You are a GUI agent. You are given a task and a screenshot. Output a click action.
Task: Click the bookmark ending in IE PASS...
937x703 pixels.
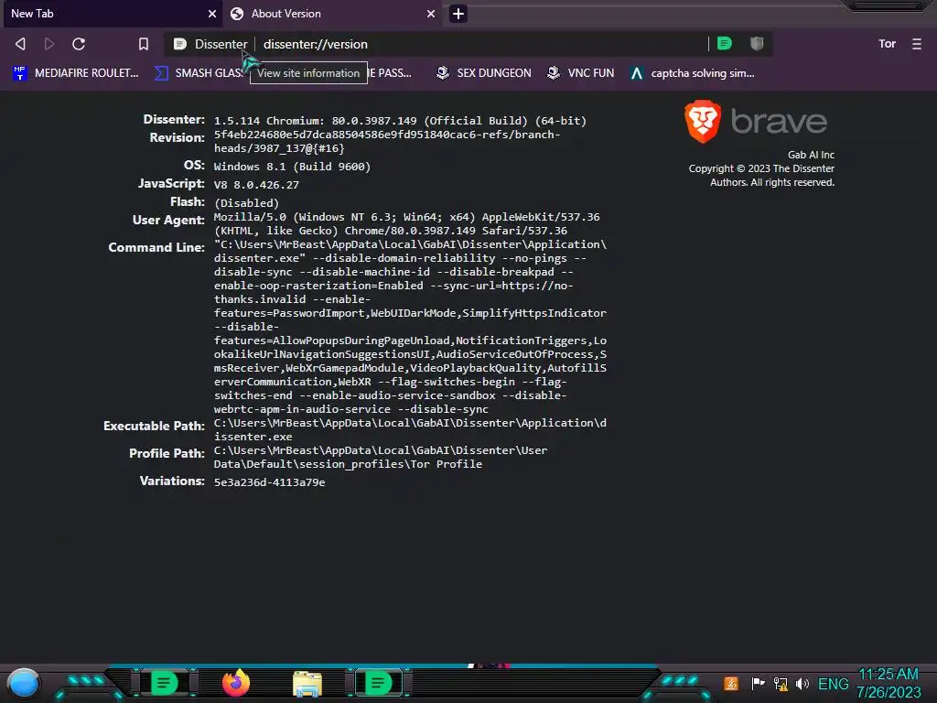pos(390,73)
